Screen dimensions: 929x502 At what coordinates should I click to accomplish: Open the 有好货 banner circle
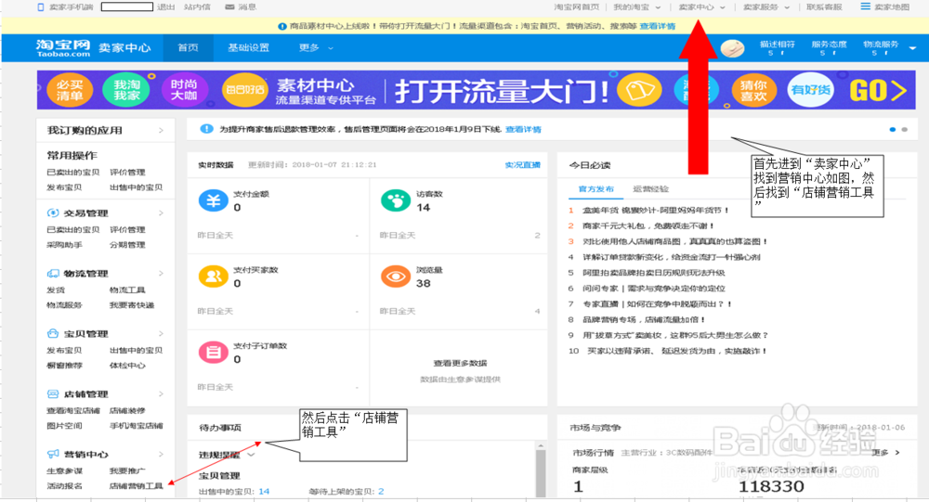(810, 90)
